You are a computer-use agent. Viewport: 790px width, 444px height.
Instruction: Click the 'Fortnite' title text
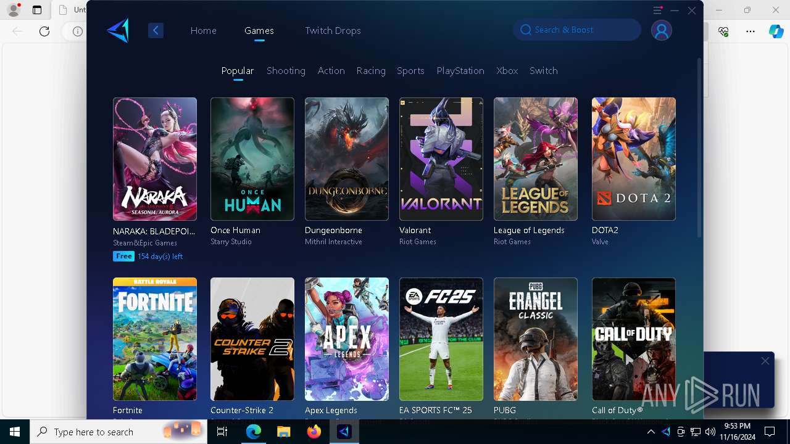coord(128,410)
